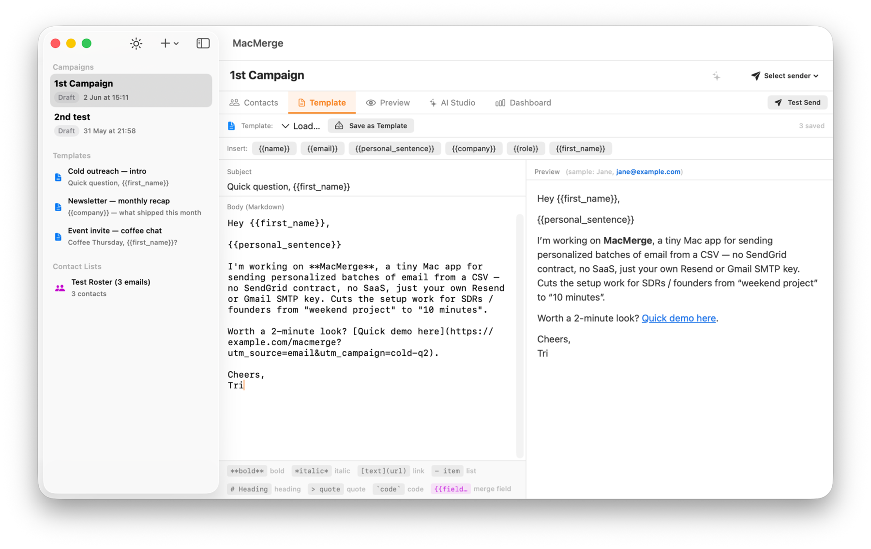Select the 2nd test campaign
The width and height of the screenshot is (871, 549).
tap(131, 124)
